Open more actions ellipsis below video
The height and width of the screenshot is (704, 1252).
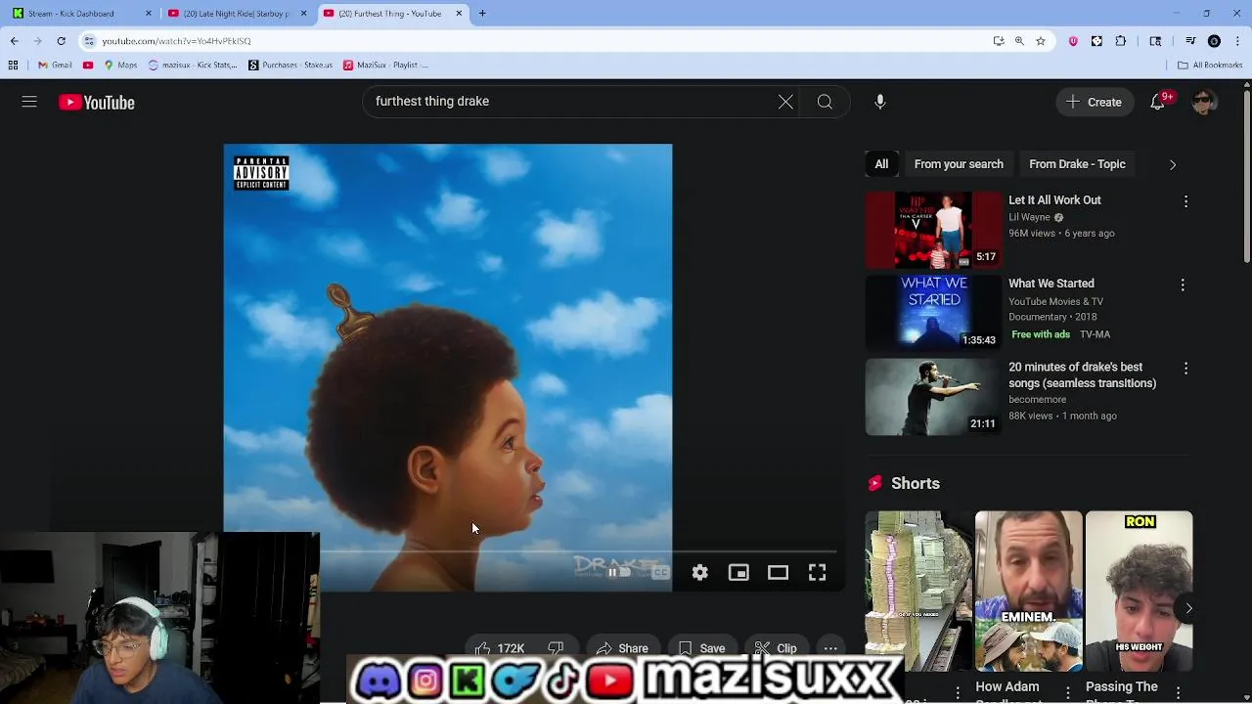pyautogui.click(x=830, y=648)
